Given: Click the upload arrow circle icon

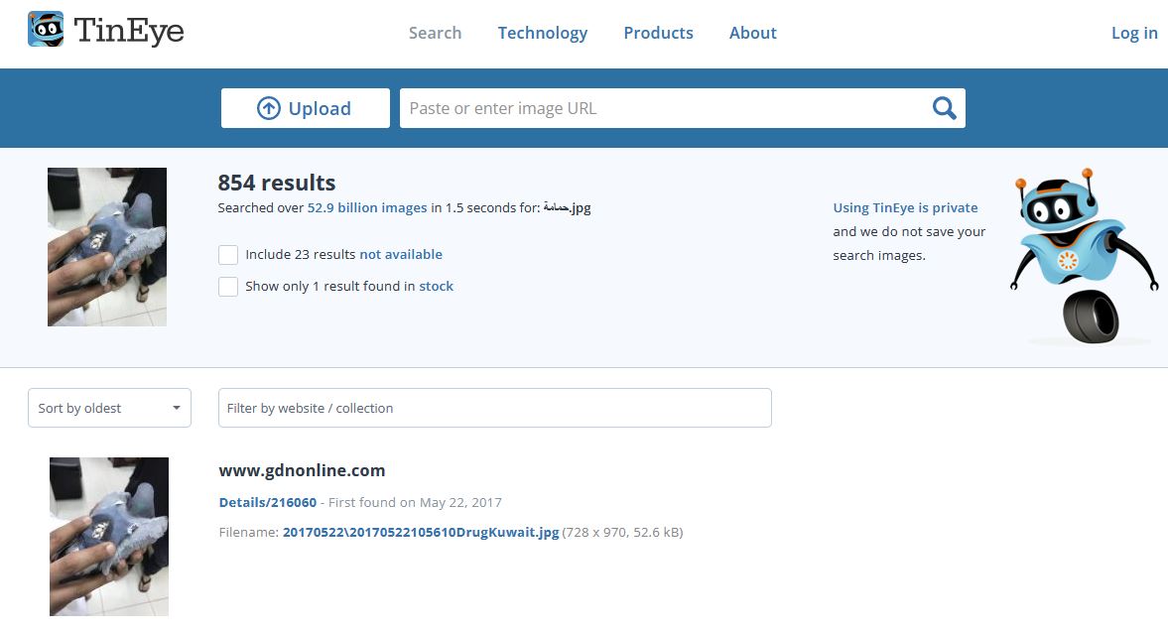Looking at the screenshot, I should point(268,108).
